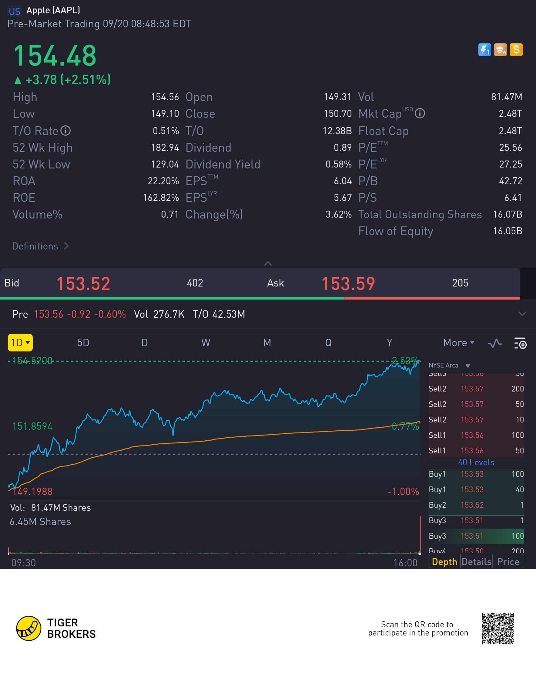Open the NYSE Arca exchange dropdown
Screen dimensions: 536x688
(449, 365)
